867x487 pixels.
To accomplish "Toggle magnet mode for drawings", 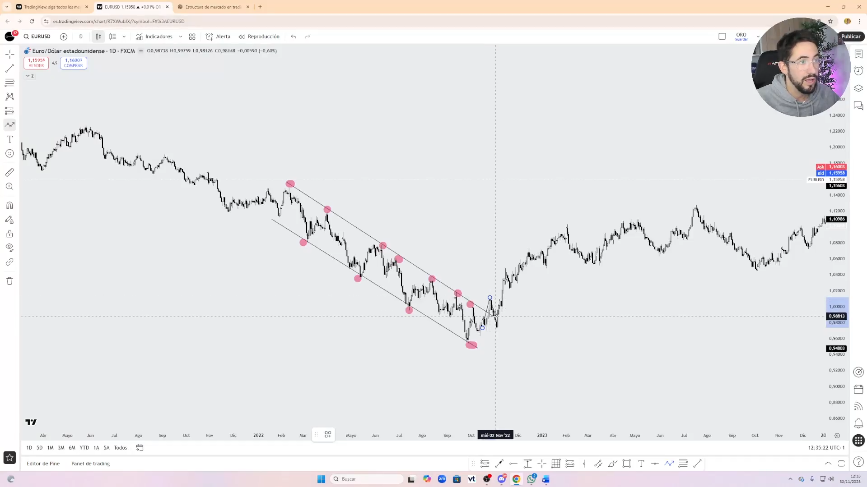I will (9, 206).
